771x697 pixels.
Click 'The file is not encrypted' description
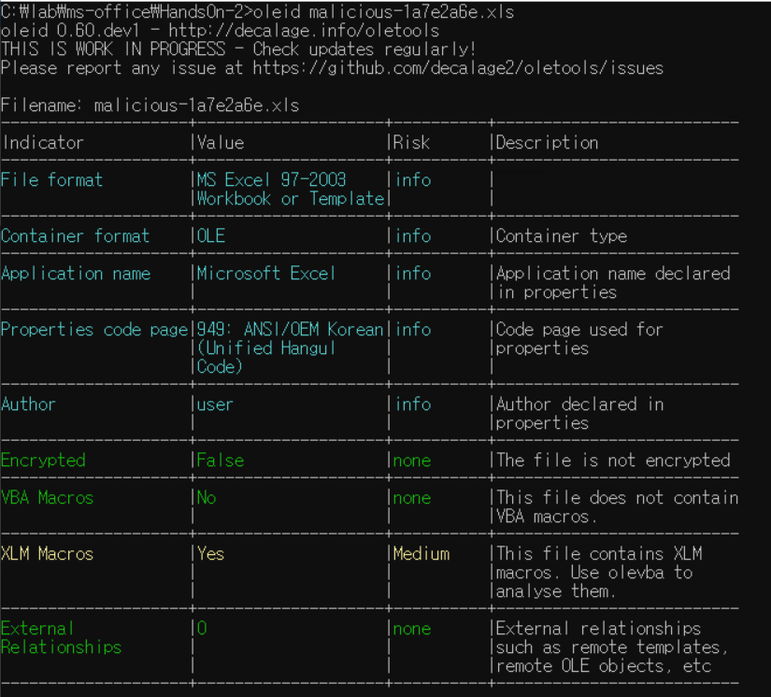coord(613,460)
